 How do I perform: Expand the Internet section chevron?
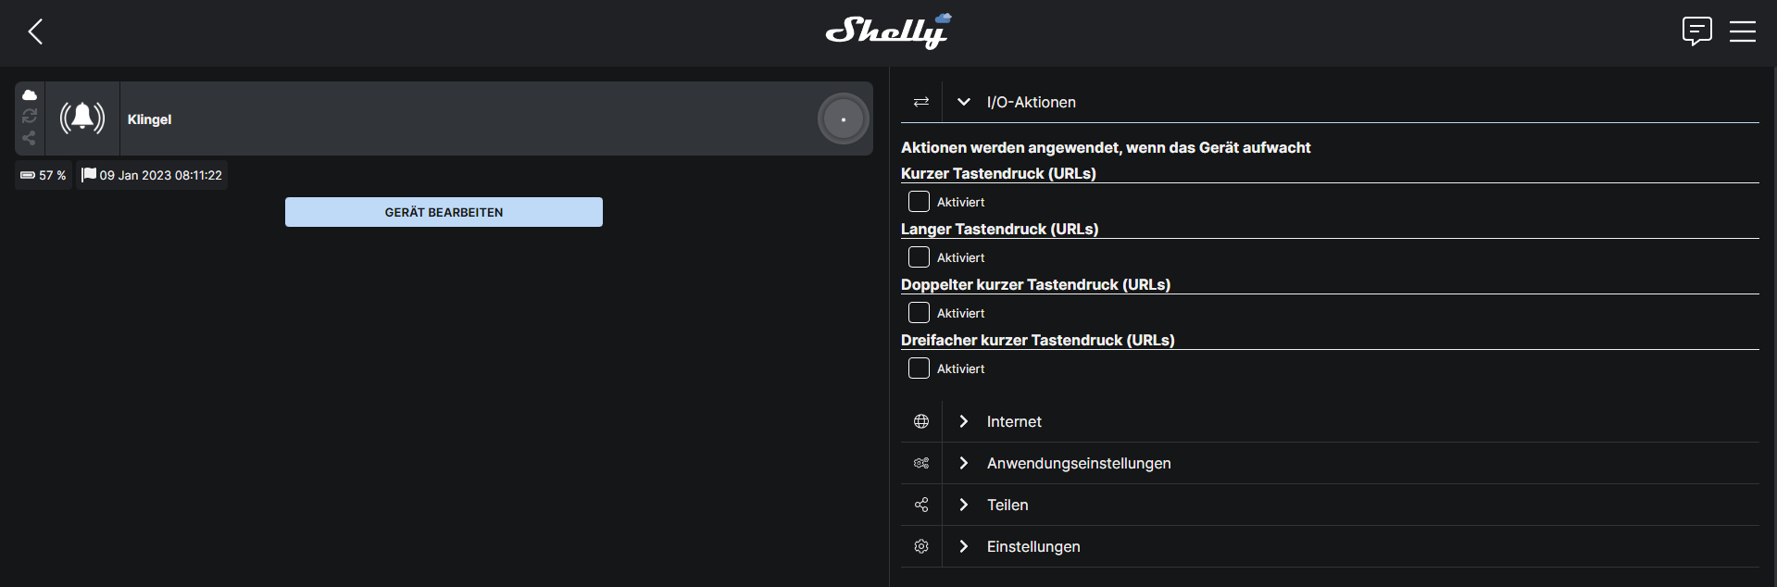click(x=964, y=421)
